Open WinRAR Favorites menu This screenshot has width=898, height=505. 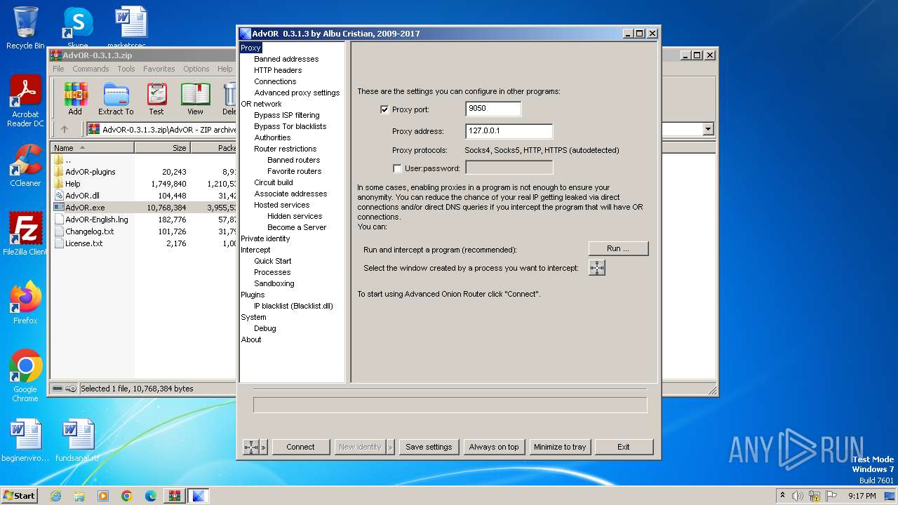tap(159, 69)
